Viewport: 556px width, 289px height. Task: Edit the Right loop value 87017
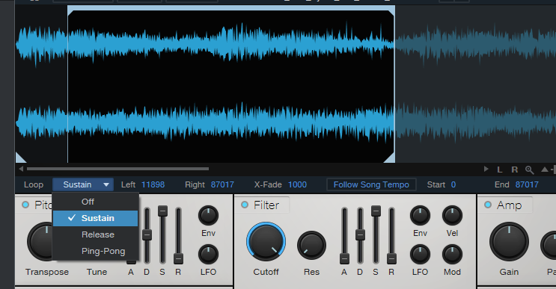point(222,184)
